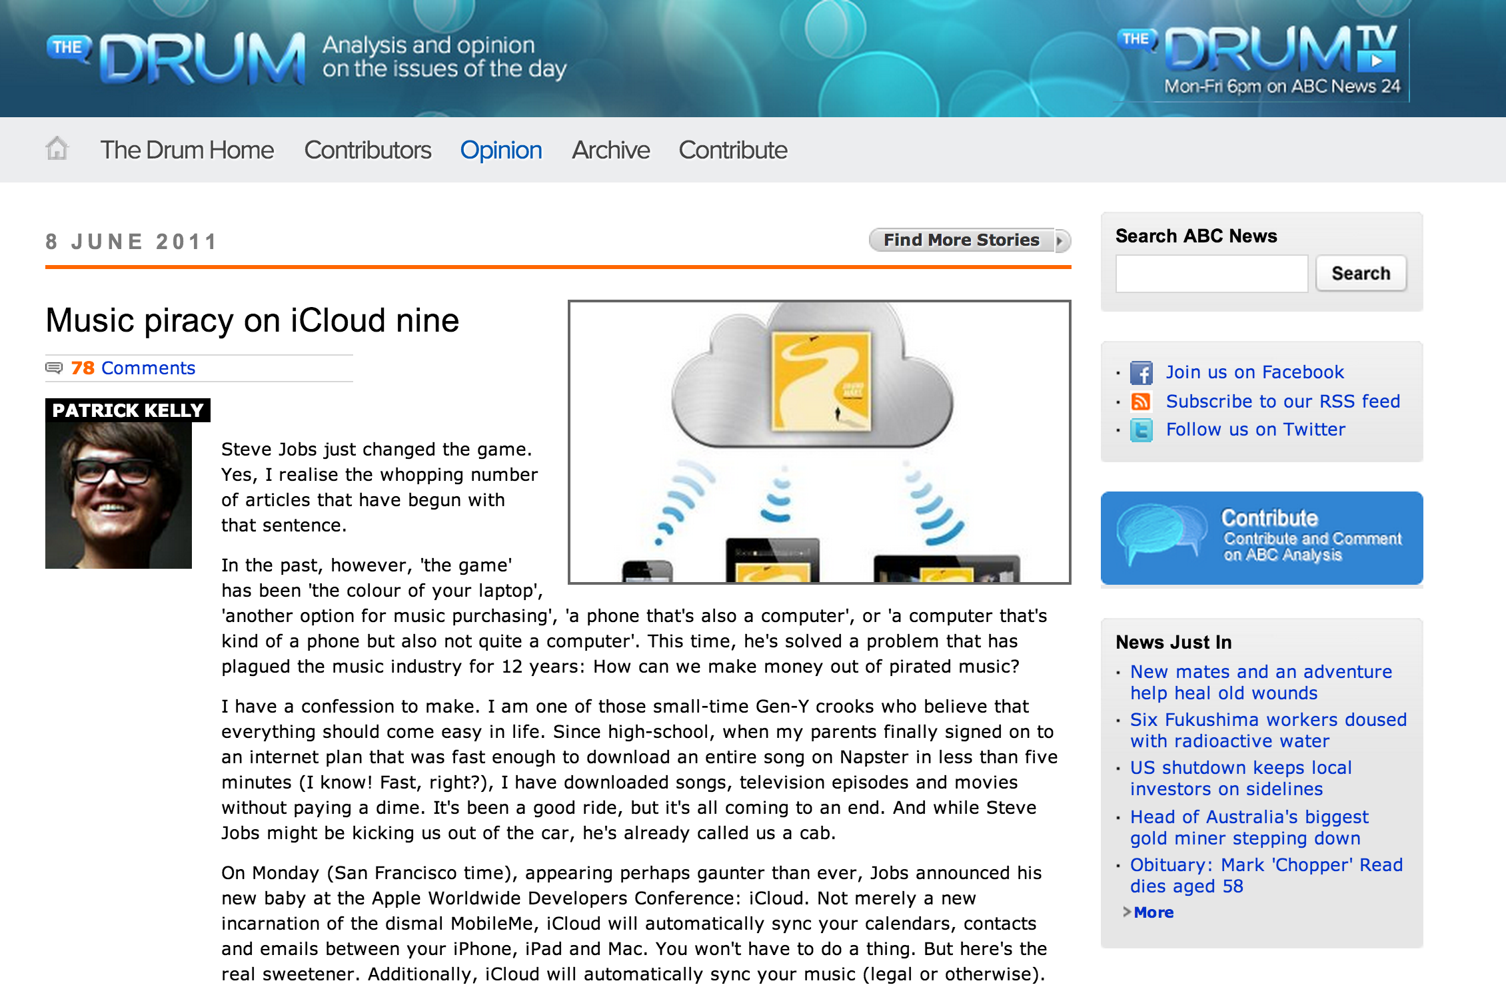Click the 'Search ABC News' heading
Image resolution: width=1506 pixels, height=987 pixels.
click(1196, 236)
